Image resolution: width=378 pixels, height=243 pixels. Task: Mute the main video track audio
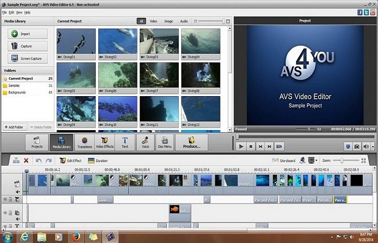point(18,192)
